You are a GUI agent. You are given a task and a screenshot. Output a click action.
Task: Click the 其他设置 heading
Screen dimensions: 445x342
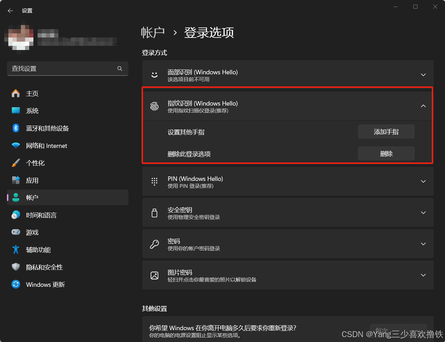(154, 309)
